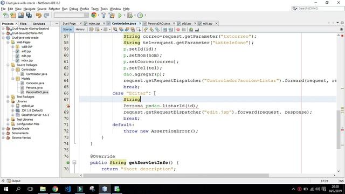The height and width of the screenshot is (194, 345).
Task: Open the Visual Studio Code taskbar icon
Action: click(x=68, y=189)
